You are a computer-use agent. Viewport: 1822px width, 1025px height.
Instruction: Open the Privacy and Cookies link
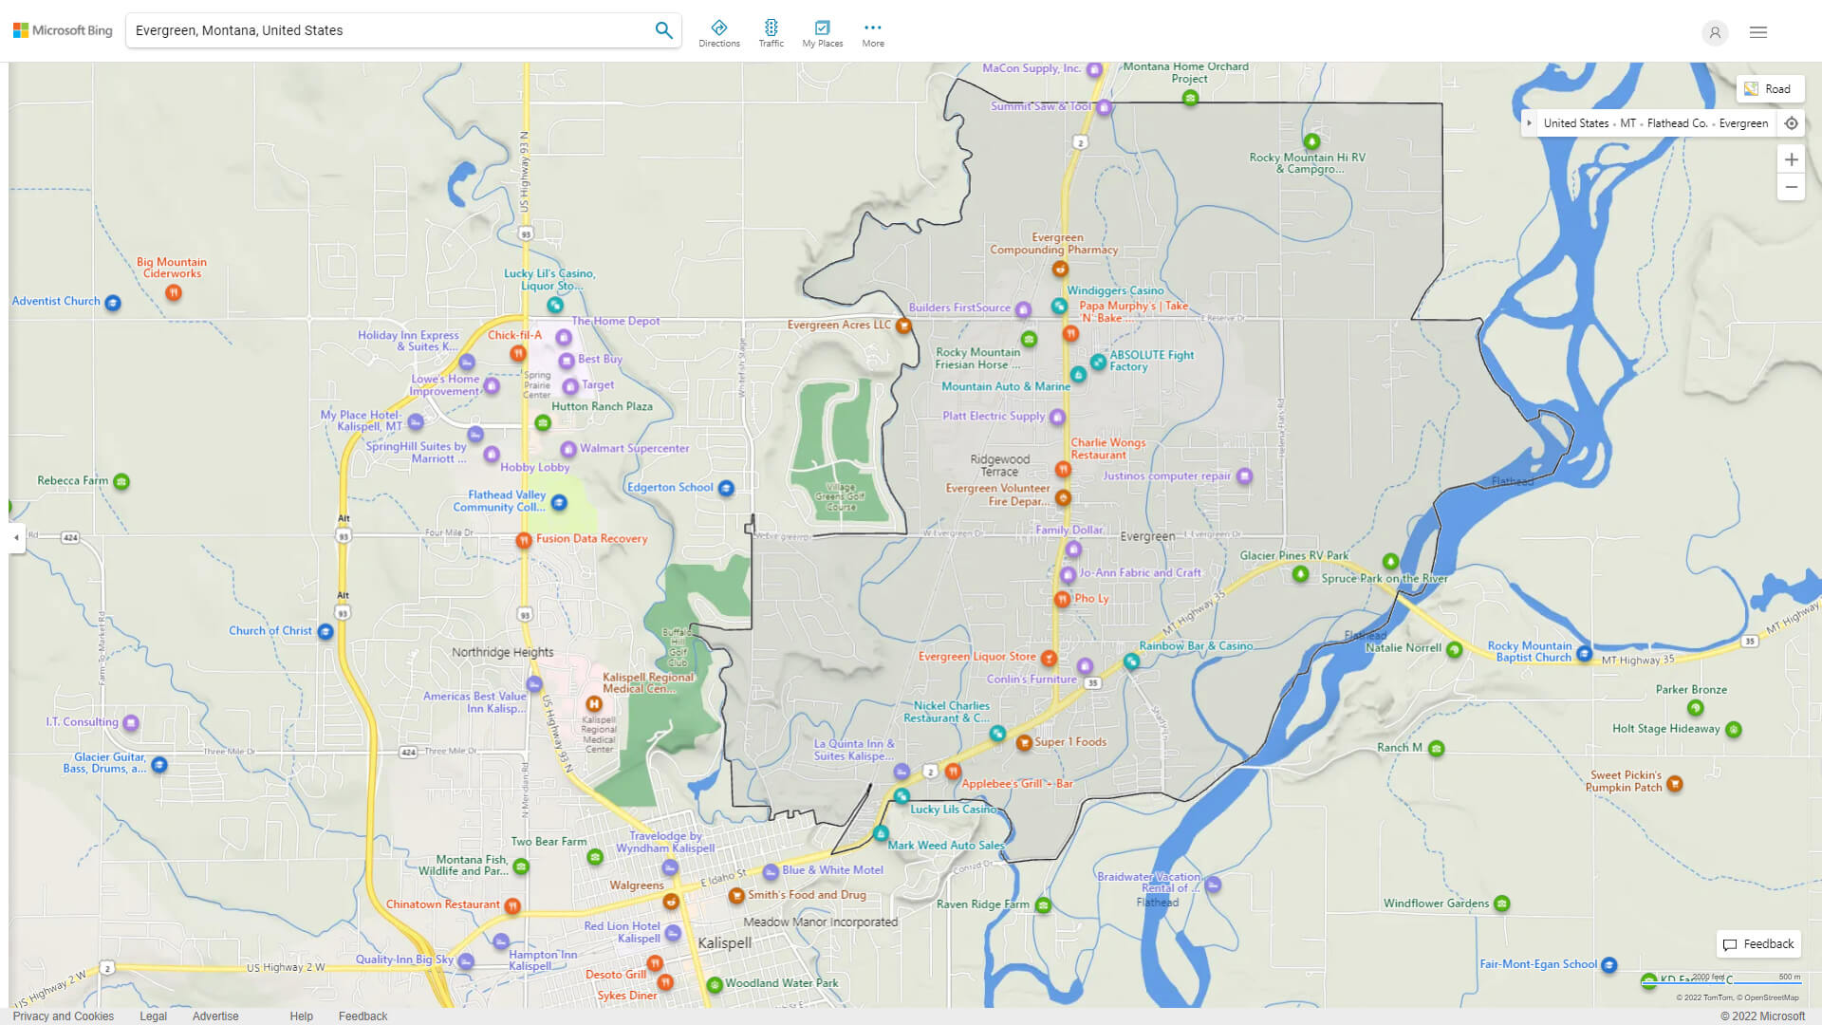(63, 1016)
